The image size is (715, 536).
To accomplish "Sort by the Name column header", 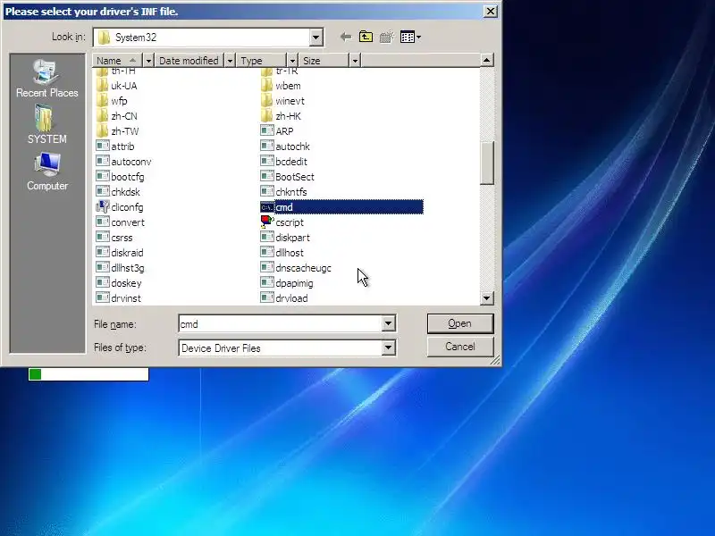I will (x=118, y=60).
